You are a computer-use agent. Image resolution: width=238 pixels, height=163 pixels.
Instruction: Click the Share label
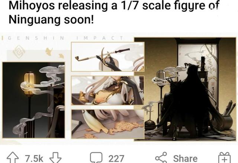(185, 159)
